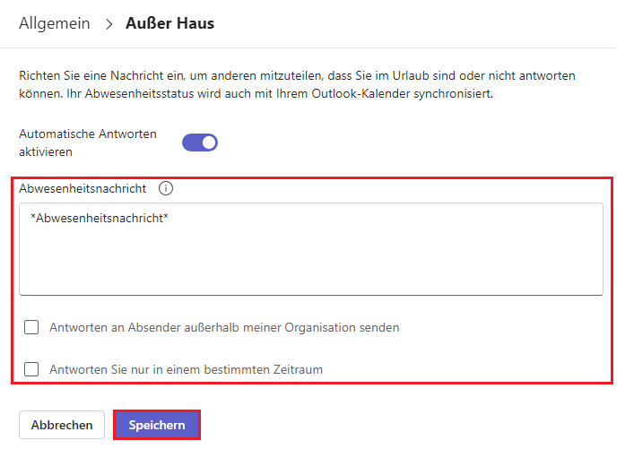Click the breadcrumb chevron separator

110,24
